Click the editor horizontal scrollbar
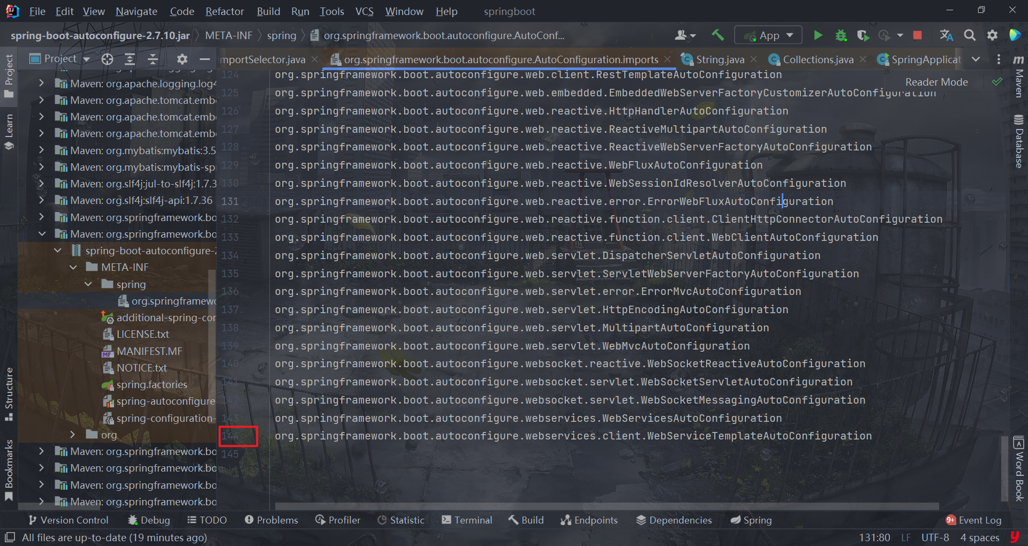This screenshot has height=546, width=1028. click(607, 506)
